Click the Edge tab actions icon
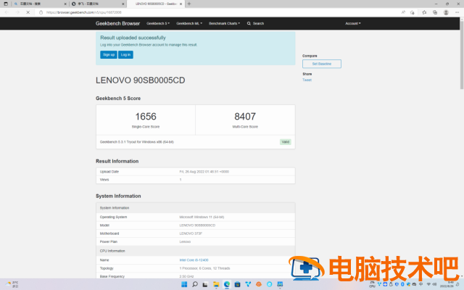Image resolution: width=464 pixels, height=290 pixels. tap(6, 4)
